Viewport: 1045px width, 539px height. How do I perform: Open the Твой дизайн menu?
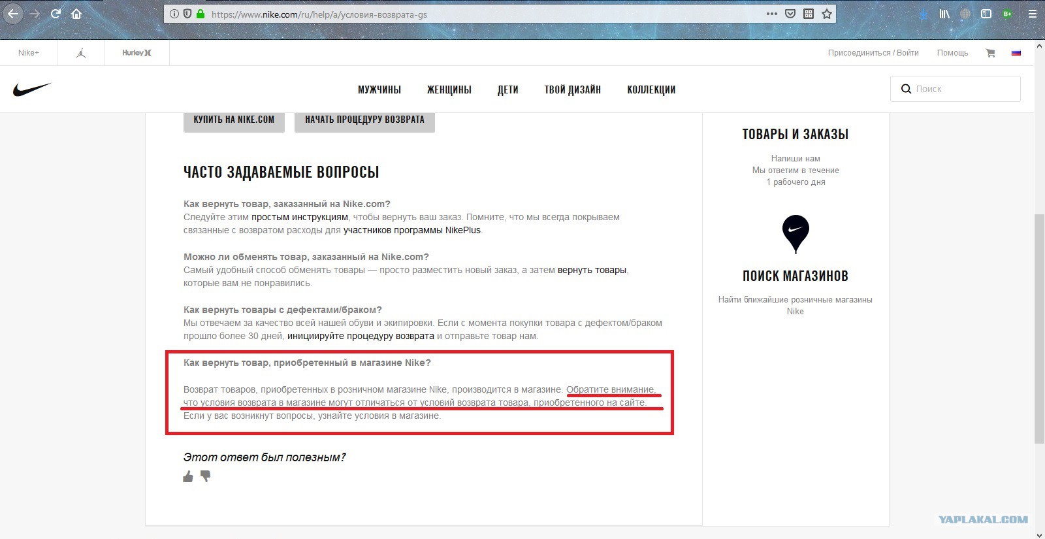coord(573,90)
